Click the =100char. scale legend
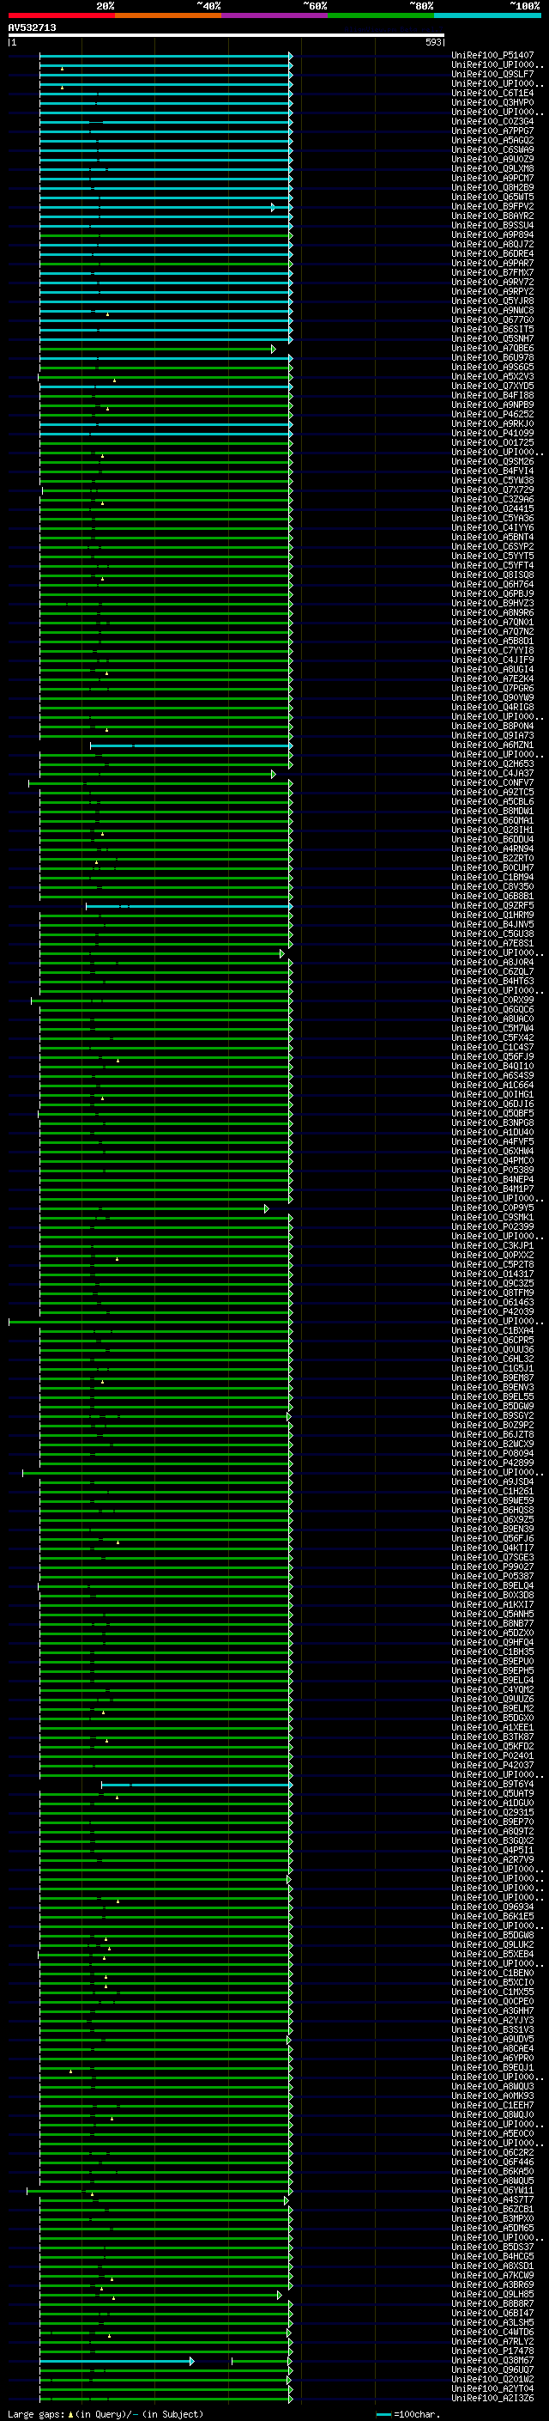 coord(408,2413)
